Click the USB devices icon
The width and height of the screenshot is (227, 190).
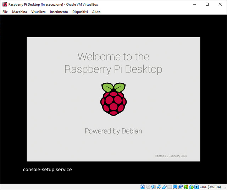pos(164,186)
